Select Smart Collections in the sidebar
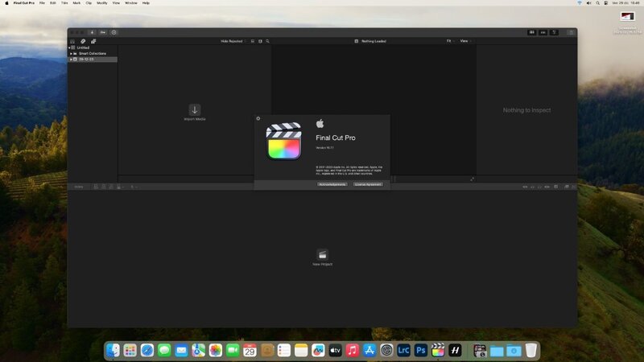 pos(93,53)
